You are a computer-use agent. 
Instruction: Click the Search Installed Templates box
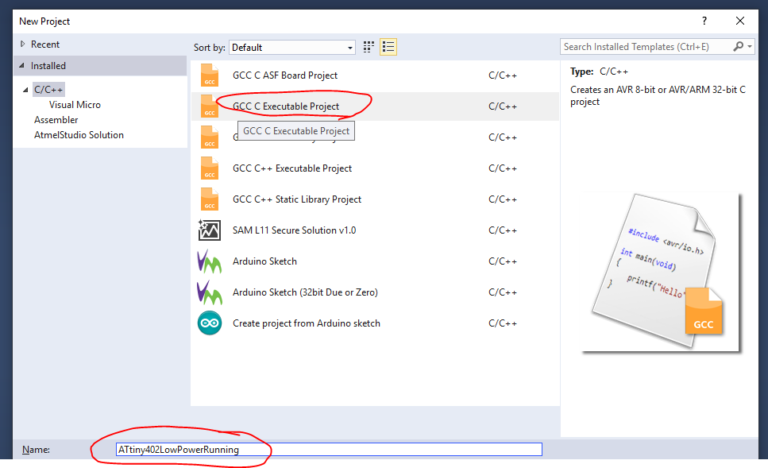pos(647,47)
